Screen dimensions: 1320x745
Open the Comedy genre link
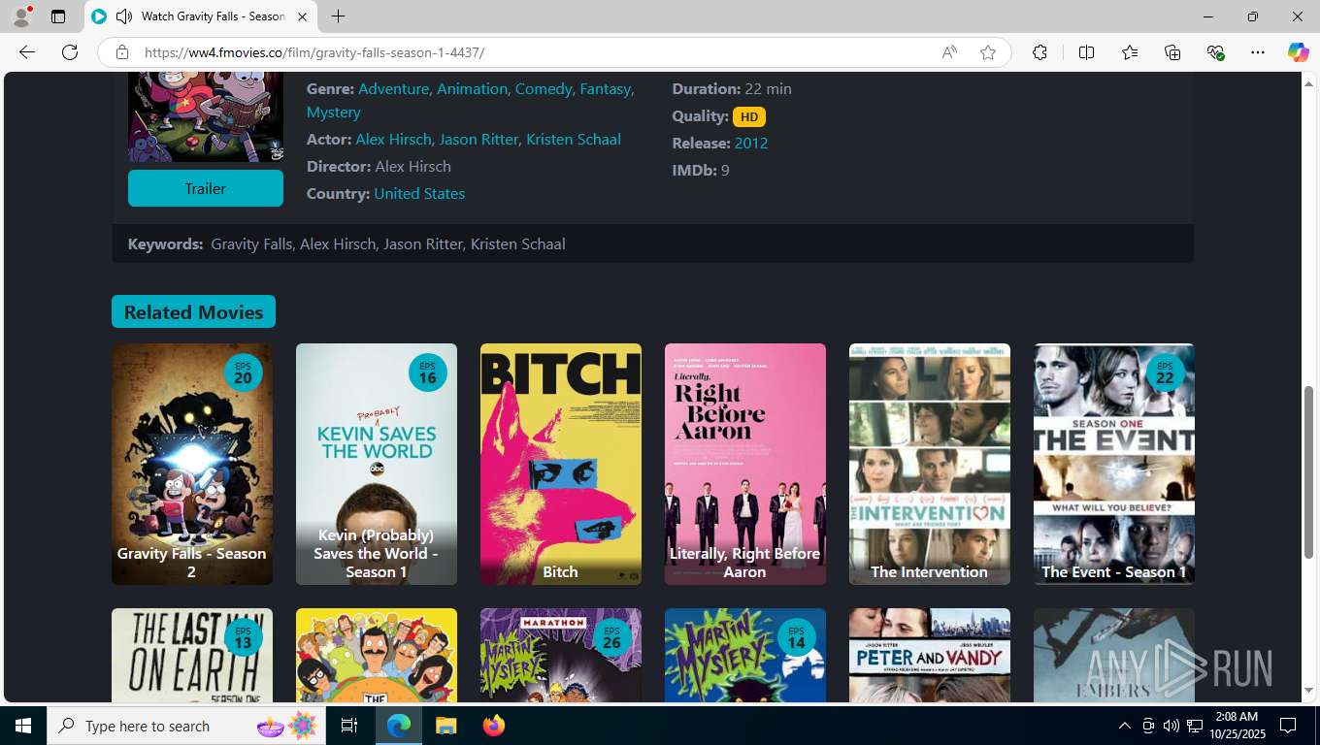click(544, 88)
